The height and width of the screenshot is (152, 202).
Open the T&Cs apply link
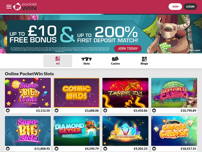point(195,50)
